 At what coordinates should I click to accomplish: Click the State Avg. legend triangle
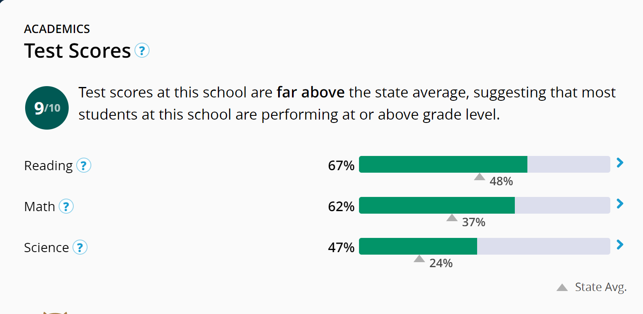pos(562,288)
